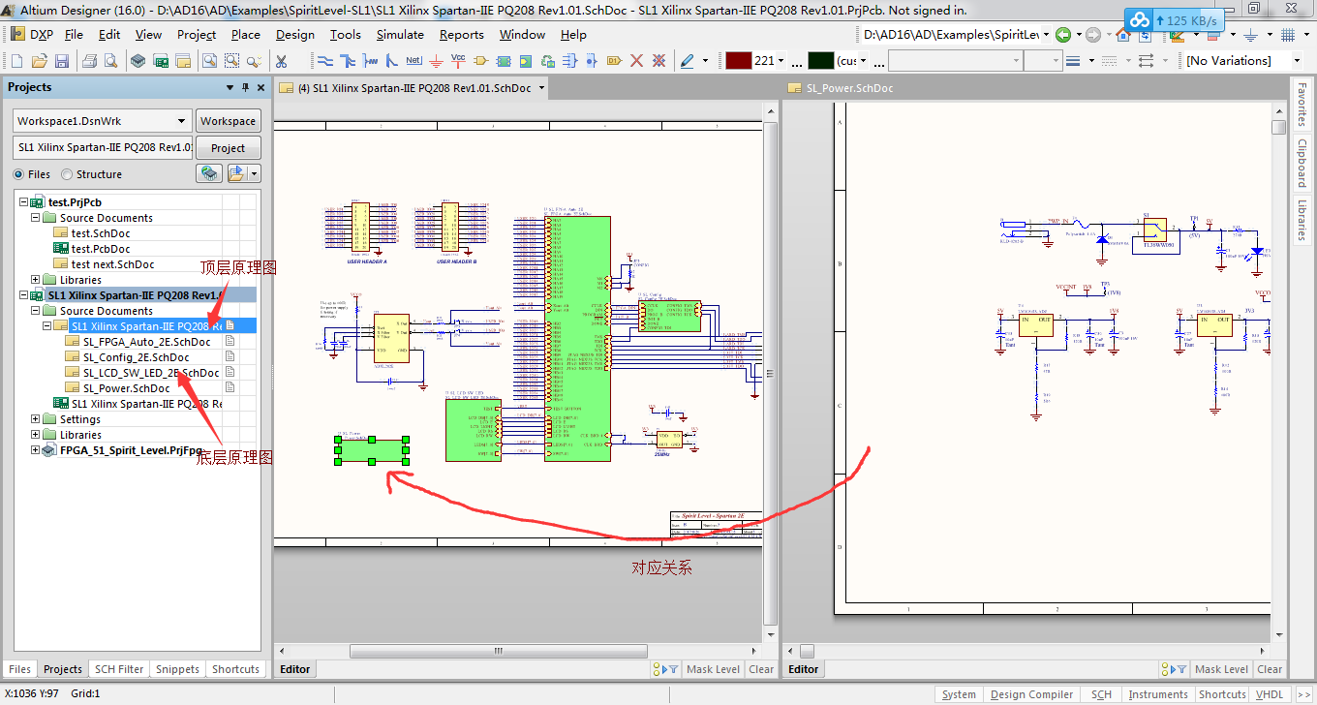Click the SL1 project name input field

pyautogui.click(x=103, y=148)
